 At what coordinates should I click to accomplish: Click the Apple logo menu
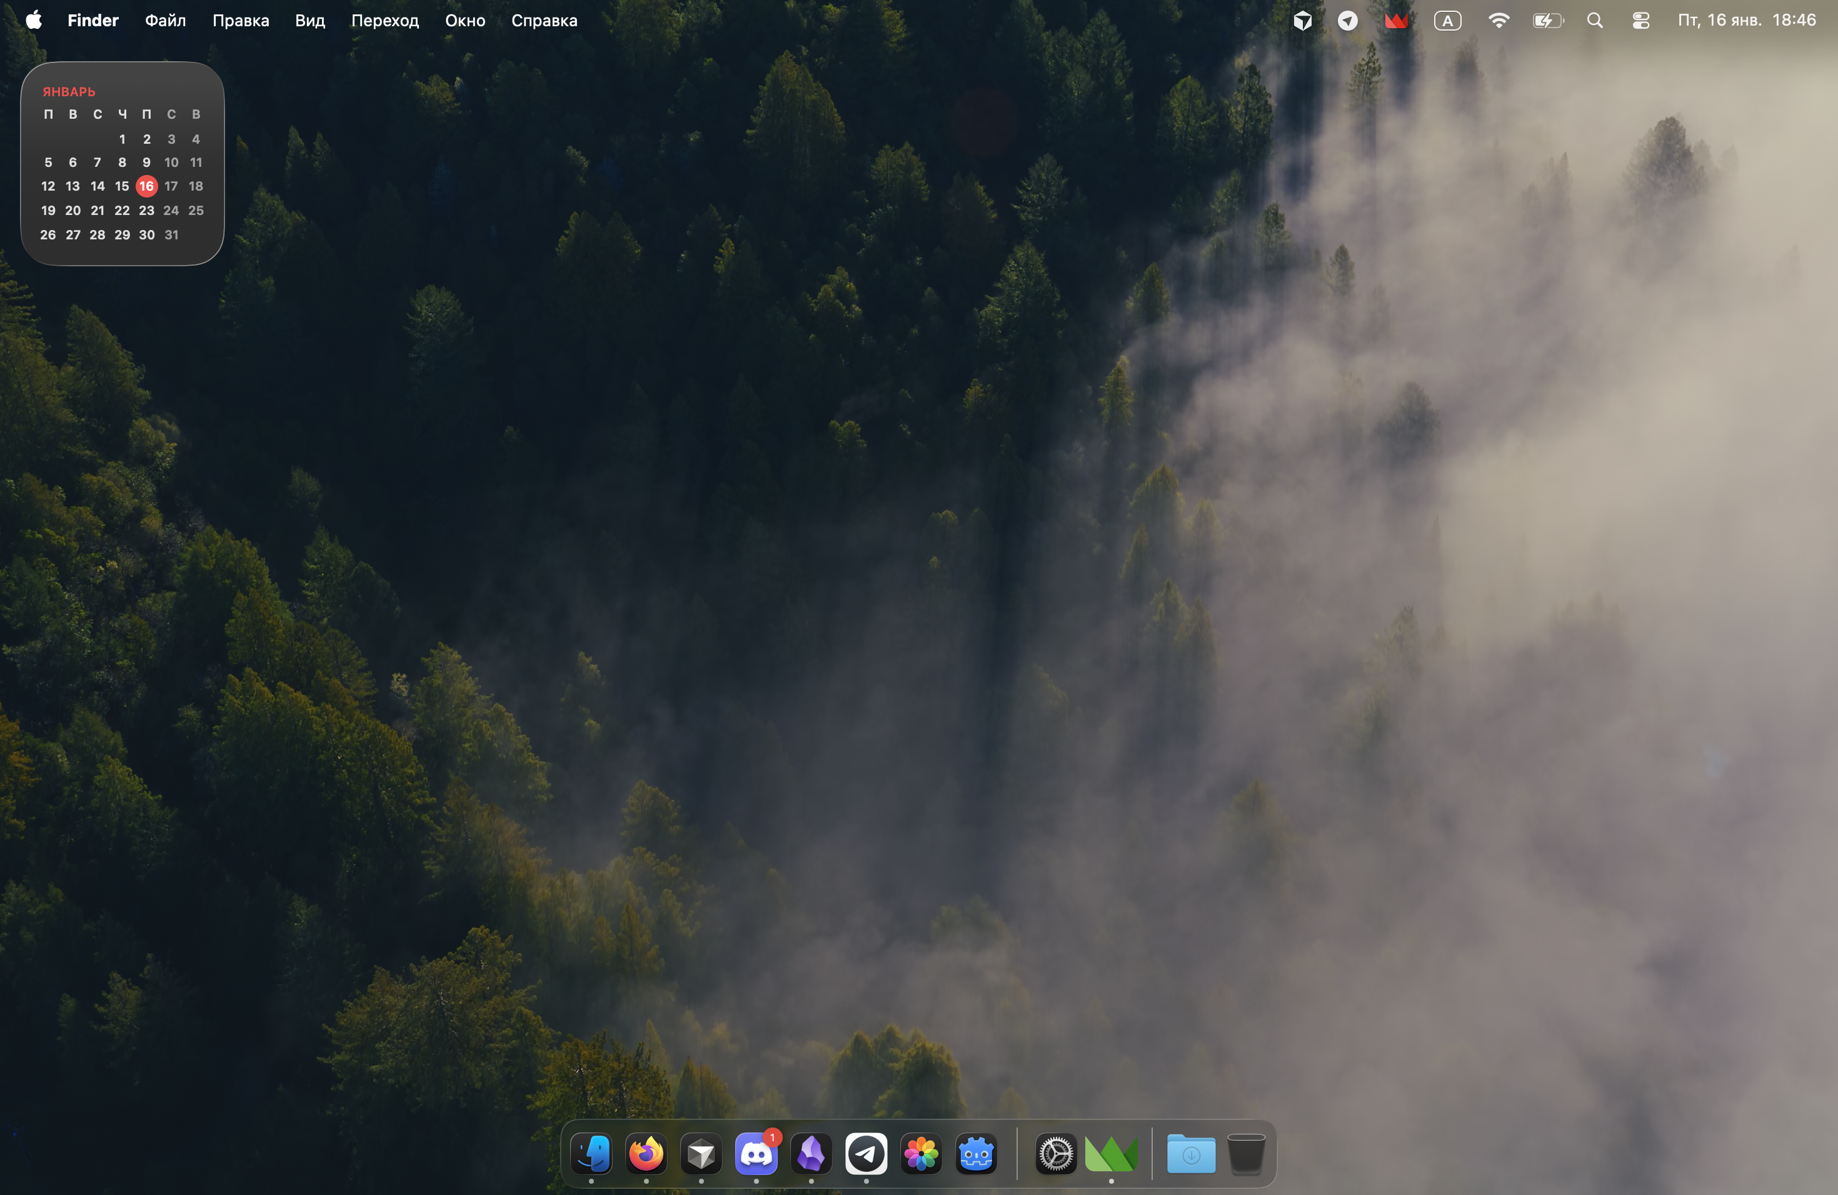(x=33, y=21)
